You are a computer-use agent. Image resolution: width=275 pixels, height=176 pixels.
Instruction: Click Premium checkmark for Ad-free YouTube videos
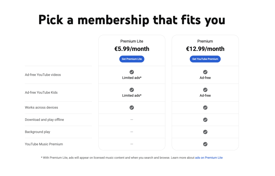(205, 72)
